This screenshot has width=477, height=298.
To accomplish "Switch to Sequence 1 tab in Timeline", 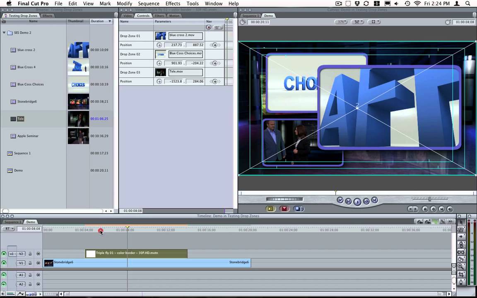I will pos(12,222).
